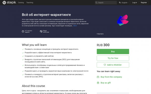Click Add to Wishlist button

click(113, 65)
